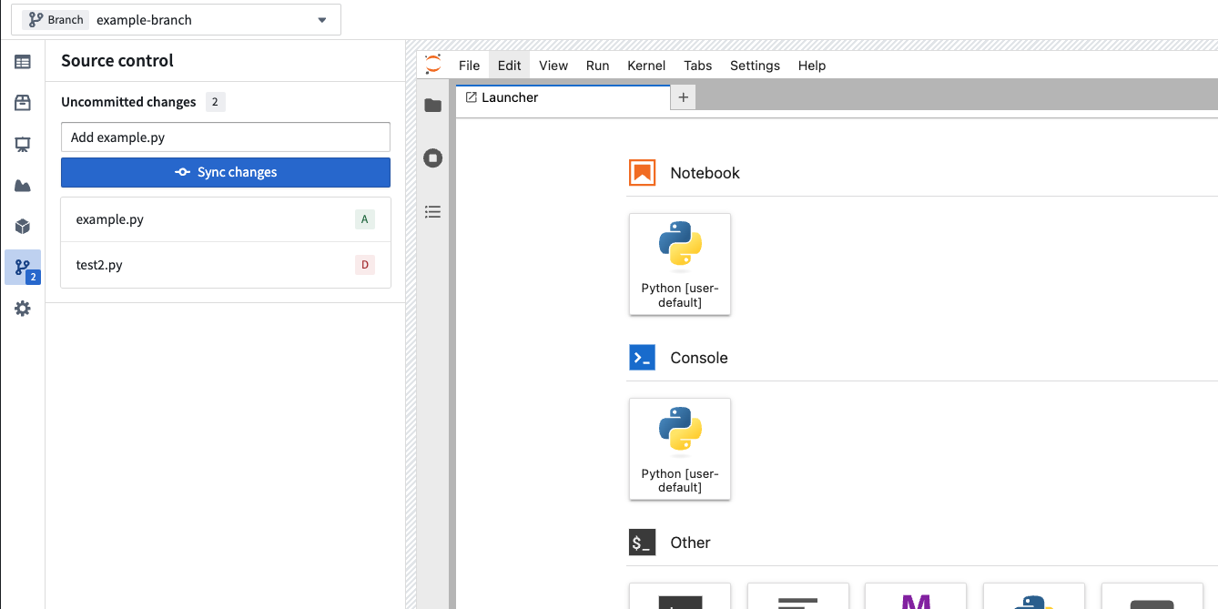Open the File menu
This screenshot has width=1218, height=609.
coord(469,66)
